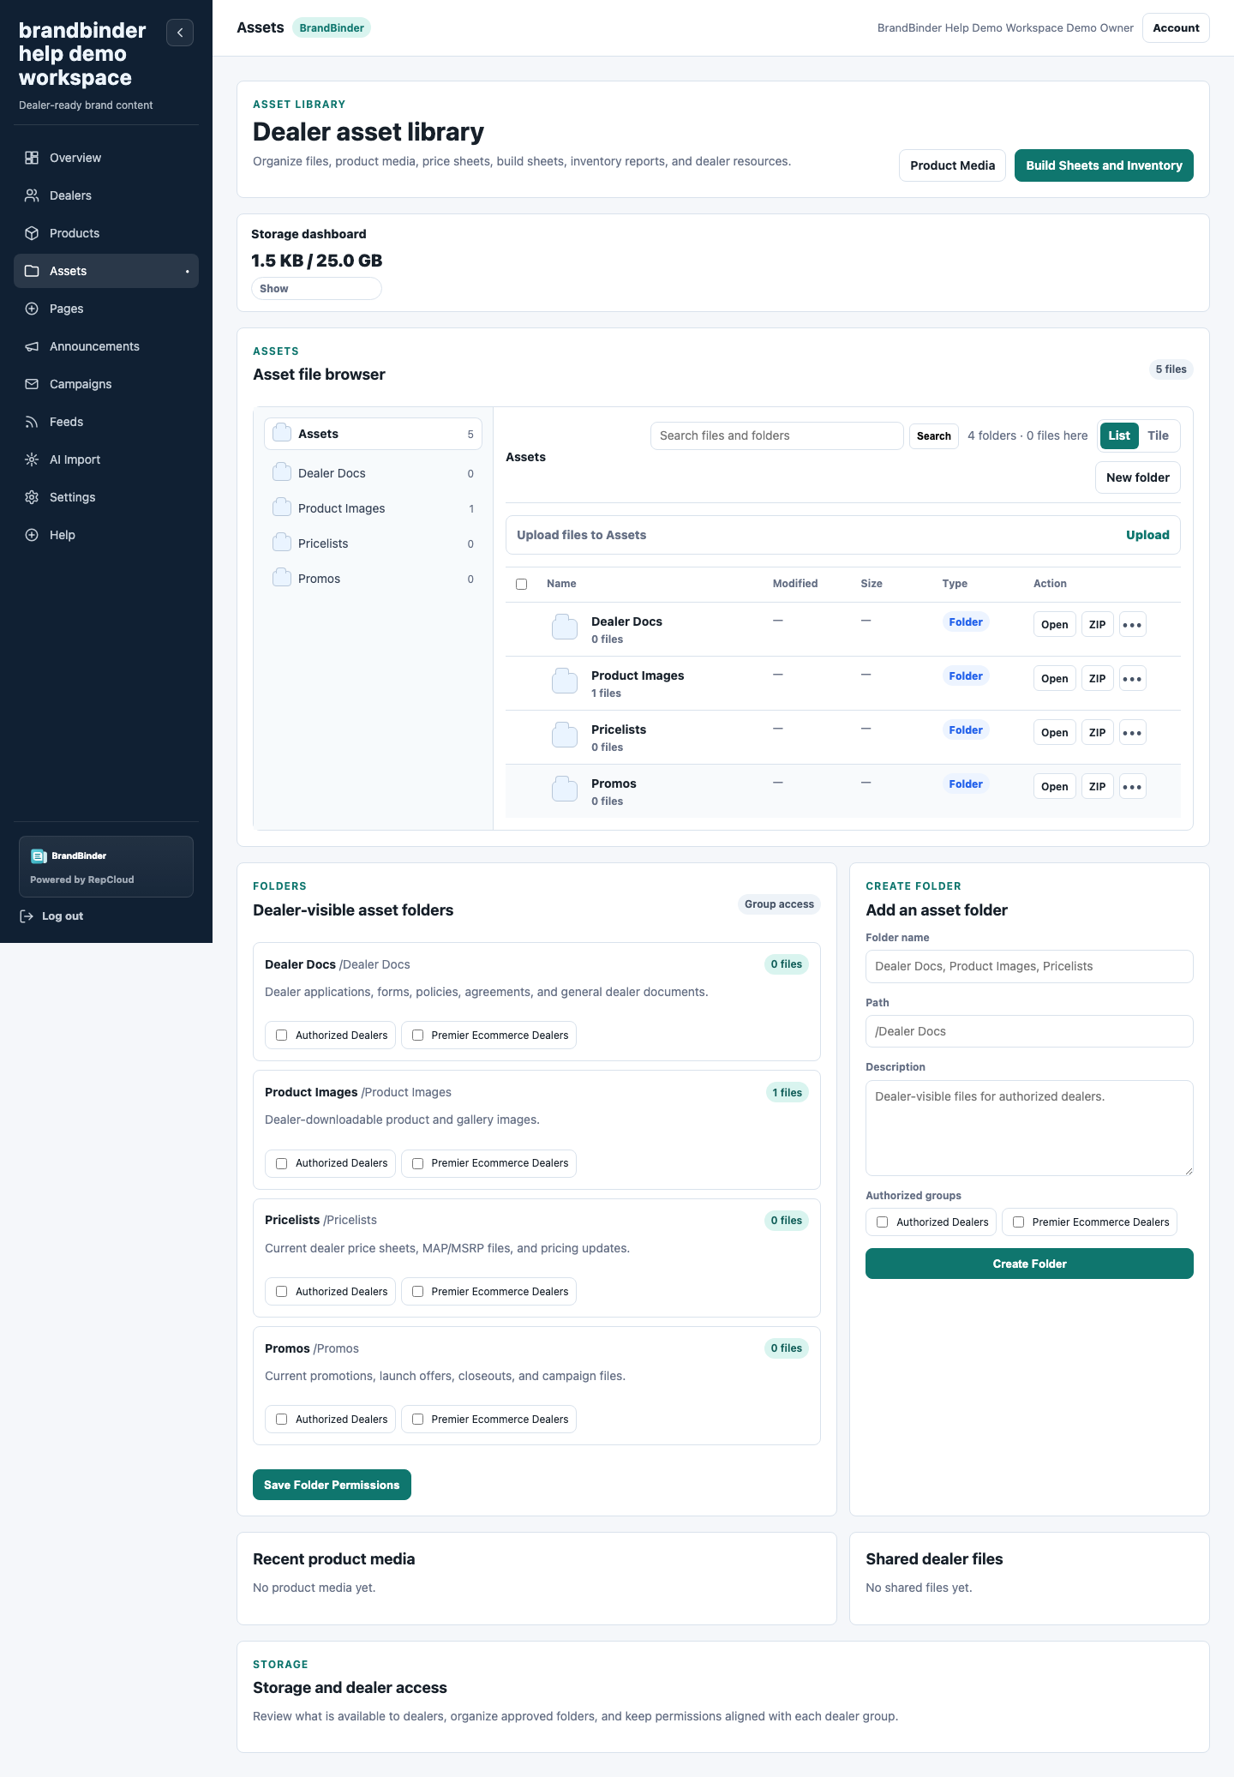Click the Log out icon
Image resolution: width=1234 pixels, height=1777 pixels.
tap(27, 916)
